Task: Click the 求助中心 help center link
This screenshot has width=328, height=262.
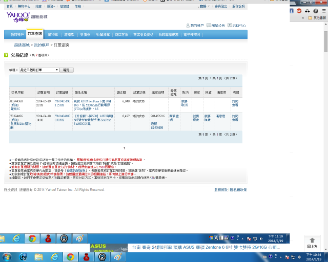Action: coord(237,26)
